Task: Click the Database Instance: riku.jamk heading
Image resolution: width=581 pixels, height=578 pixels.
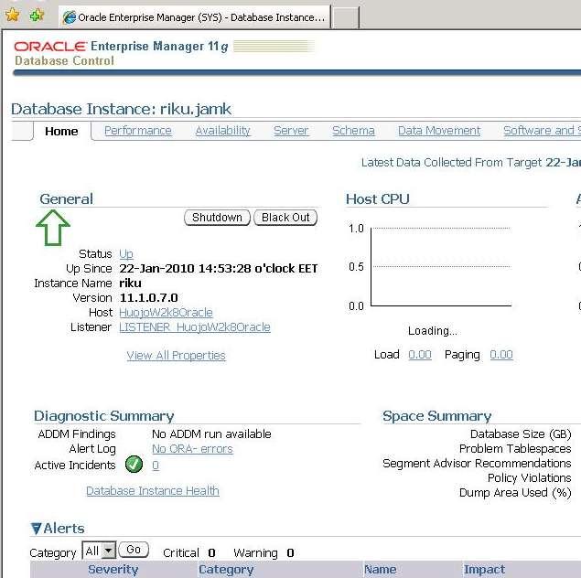Action: point(121,109)
